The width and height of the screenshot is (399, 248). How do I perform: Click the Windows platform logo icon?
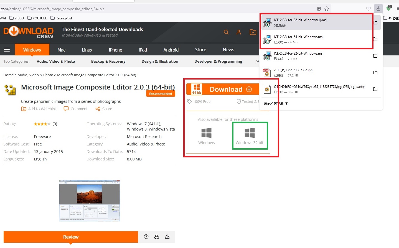(x=207, y=133)
